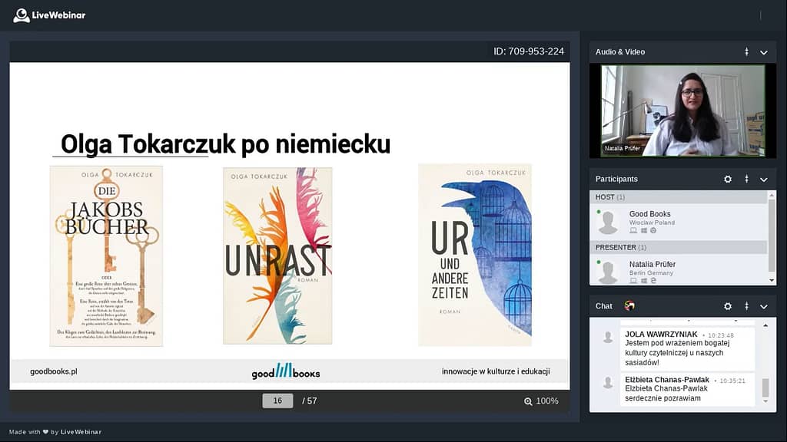Viewport: 787px width, 442px height.
Task: Click the HOST (1) group header
Action: (x=679, y=197)
